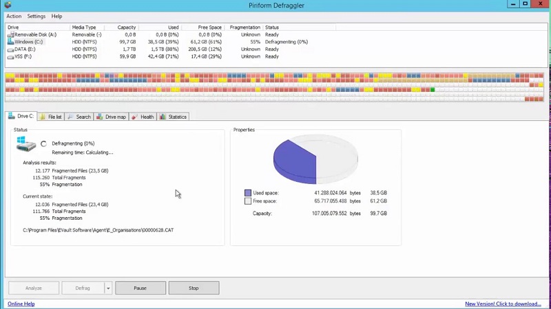Screen dimensions: 551x309
Task: Click '55%' fragmentation cell of Windows (C:)
Action: [256, 42]
